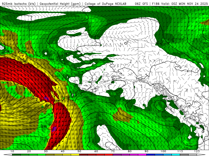Pick the dark red 50-55 kt colorbar swatch
This screenshot has width=209, height=156.
click(83, 155)
